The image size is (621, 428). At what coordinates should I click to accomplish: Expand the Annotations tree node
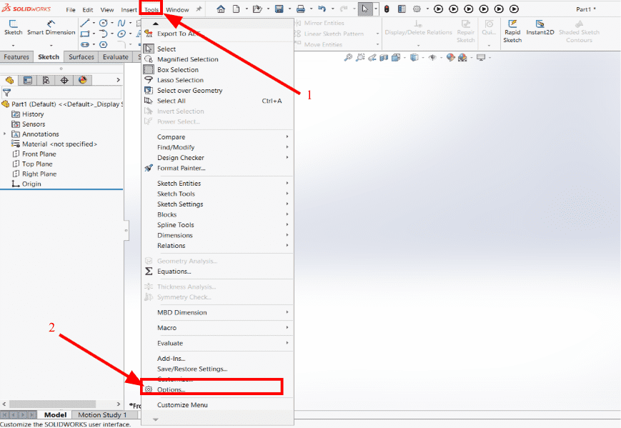point(5,134)
